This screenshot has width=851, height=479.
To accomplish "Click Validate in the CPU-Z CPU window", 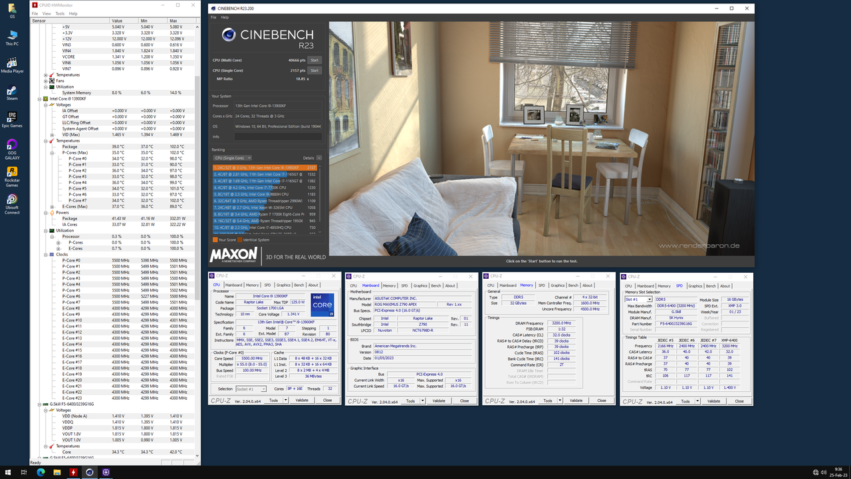I will 302,400.
